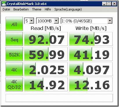
Task: Click the 4K read result 2.025
Action: pos(46,69)
